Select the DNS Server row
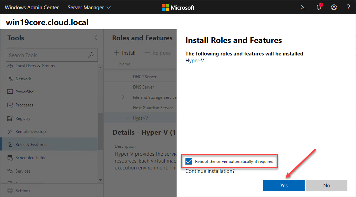The width and height of the screenshot is (356, 197). [140, 87]
